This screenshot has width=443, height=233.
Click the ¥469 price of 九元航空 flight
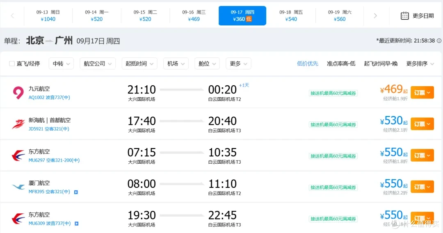[393, 89]
